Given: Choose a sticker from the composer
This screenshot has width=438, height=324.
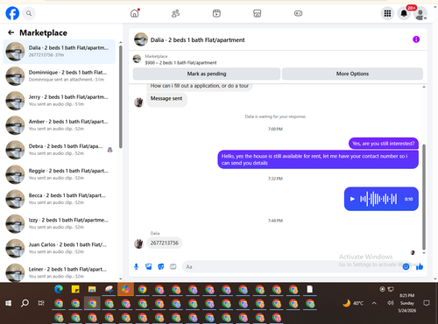Looking at the screenshot, I should click(161, 266).
